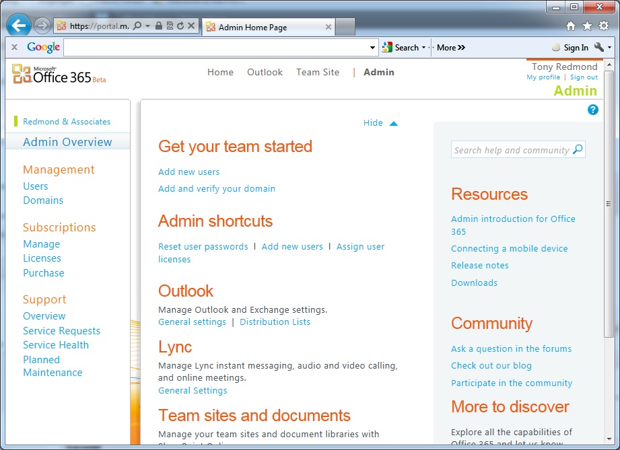Open the Outlook item in top navigation
Screen dimensions: 620x450
265,73
